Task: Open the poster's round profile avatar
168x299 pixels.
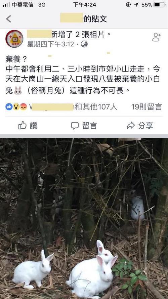Action: 14,39
